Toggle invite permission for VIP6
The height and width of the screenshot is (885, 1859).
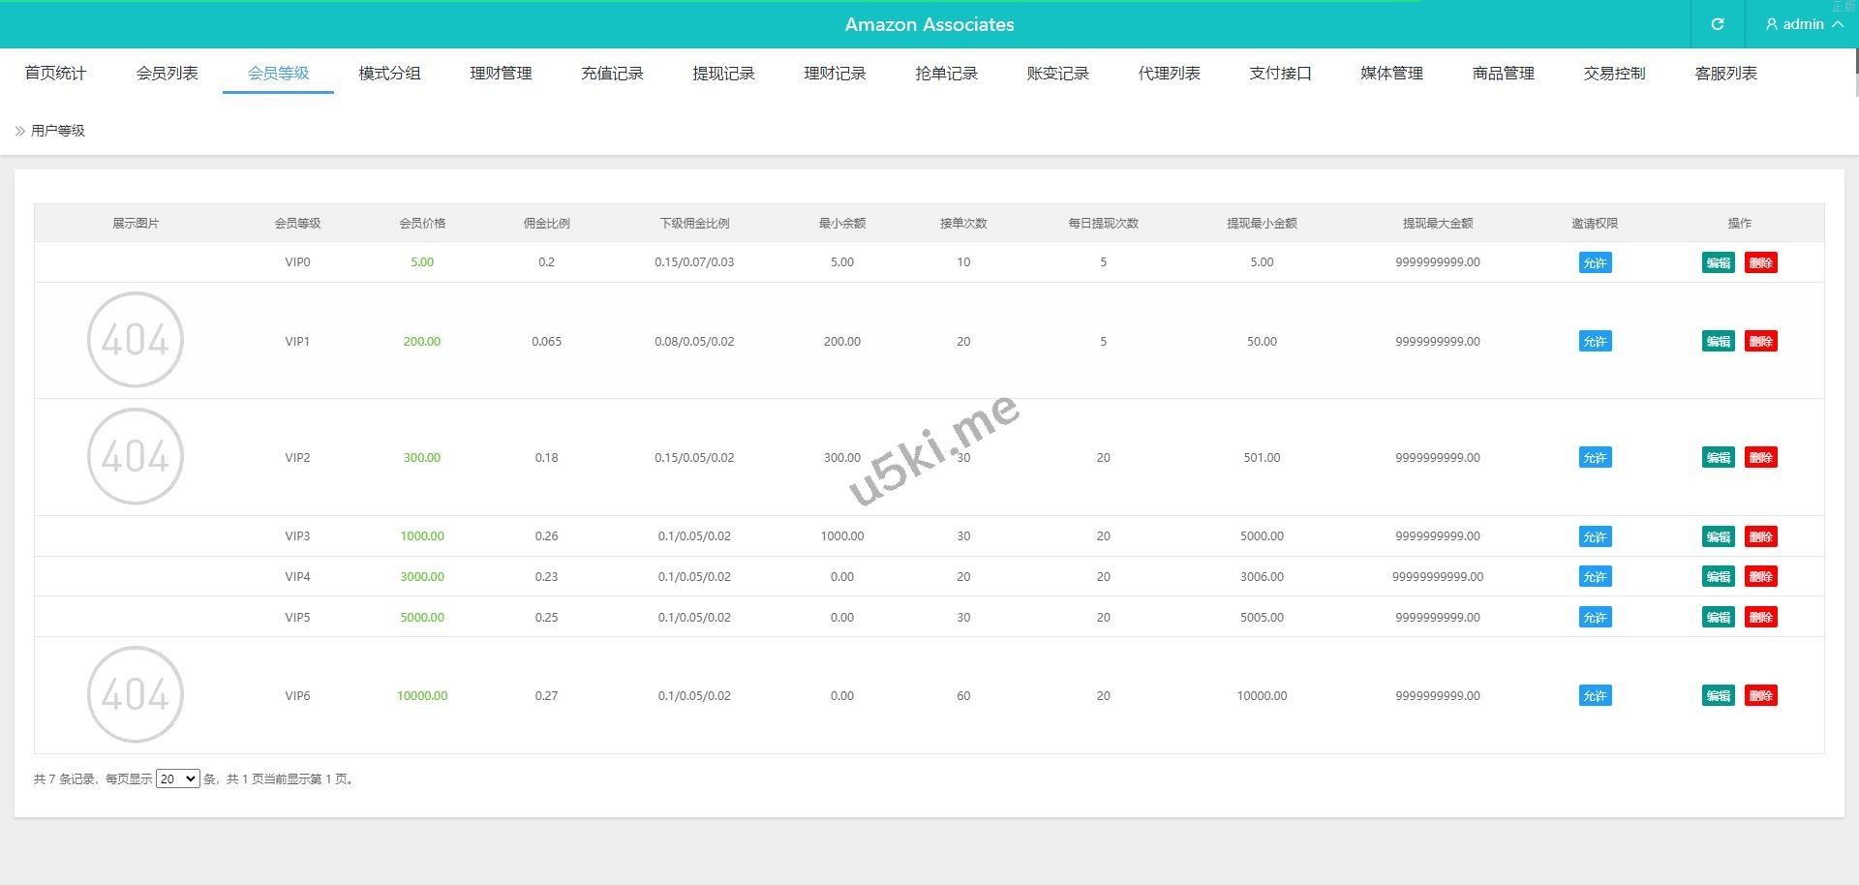(1595, 695)
